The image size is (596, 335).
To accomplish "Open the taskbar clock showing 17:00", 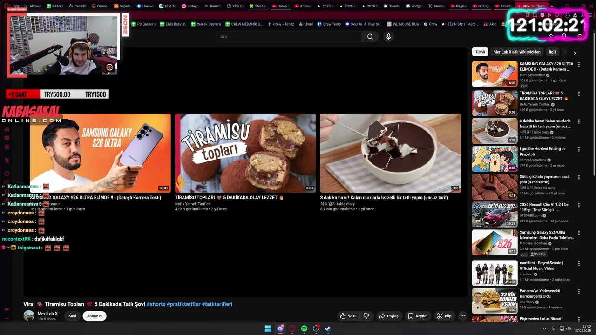I will [x=583, y=328].
